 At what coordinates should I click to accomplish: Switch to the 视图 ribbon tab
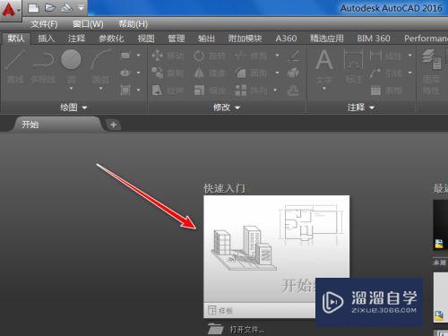coord(146,39)
